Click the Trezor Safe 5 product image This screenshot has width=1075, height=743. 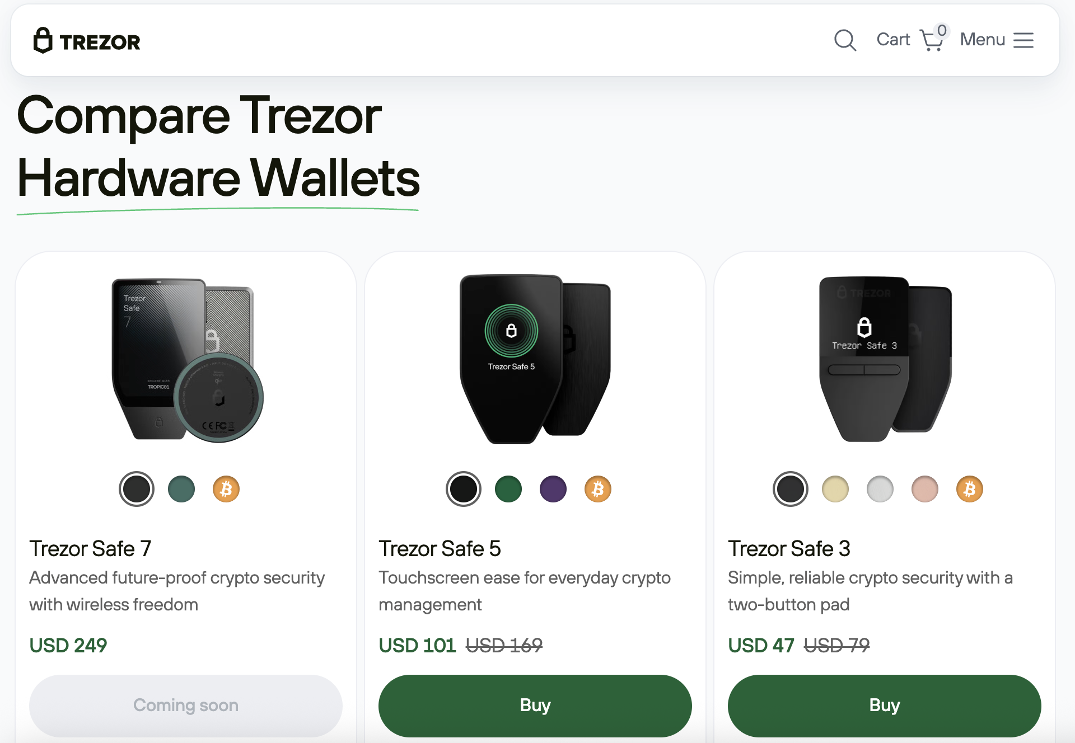pos(535,359)
